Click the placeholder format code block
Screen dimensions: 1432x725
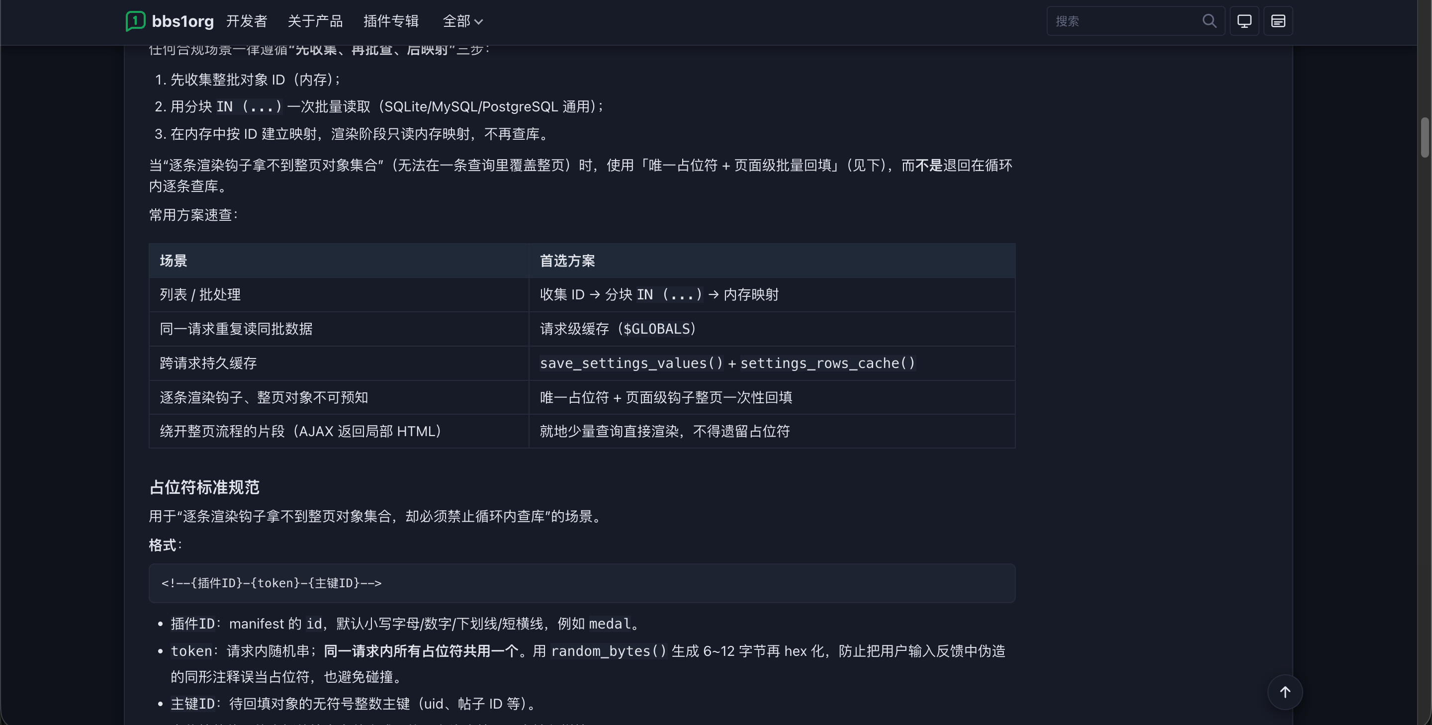[581, 583]
